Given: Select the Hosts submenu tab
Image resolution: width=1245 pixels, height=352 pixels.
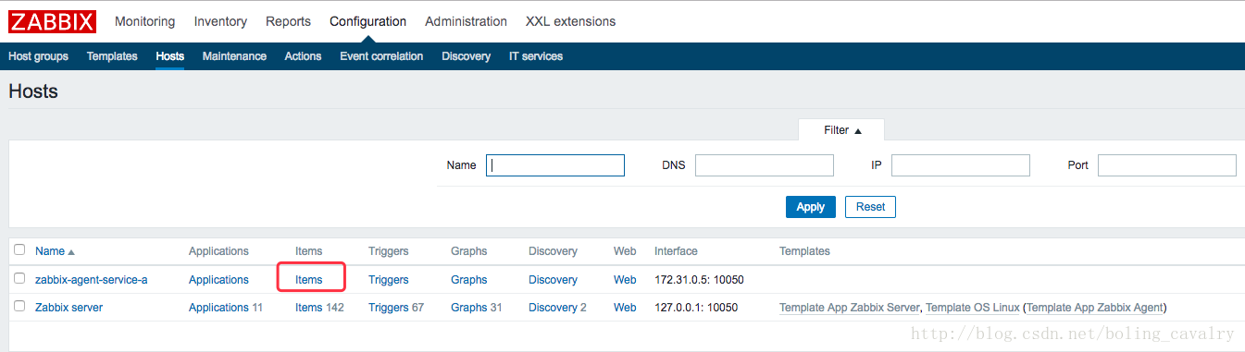Looking at the screenshot, I should click(x=170, y=56).
